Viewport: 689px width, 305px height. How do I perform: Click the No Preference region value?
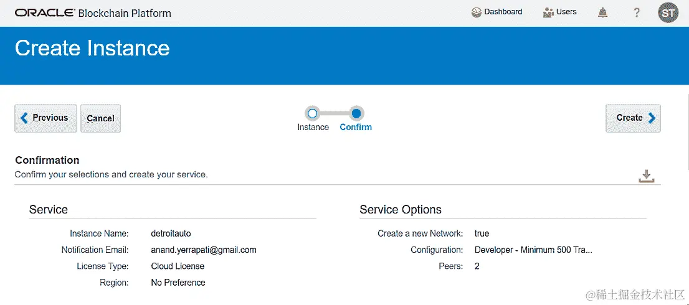click(x=178, y=283)
